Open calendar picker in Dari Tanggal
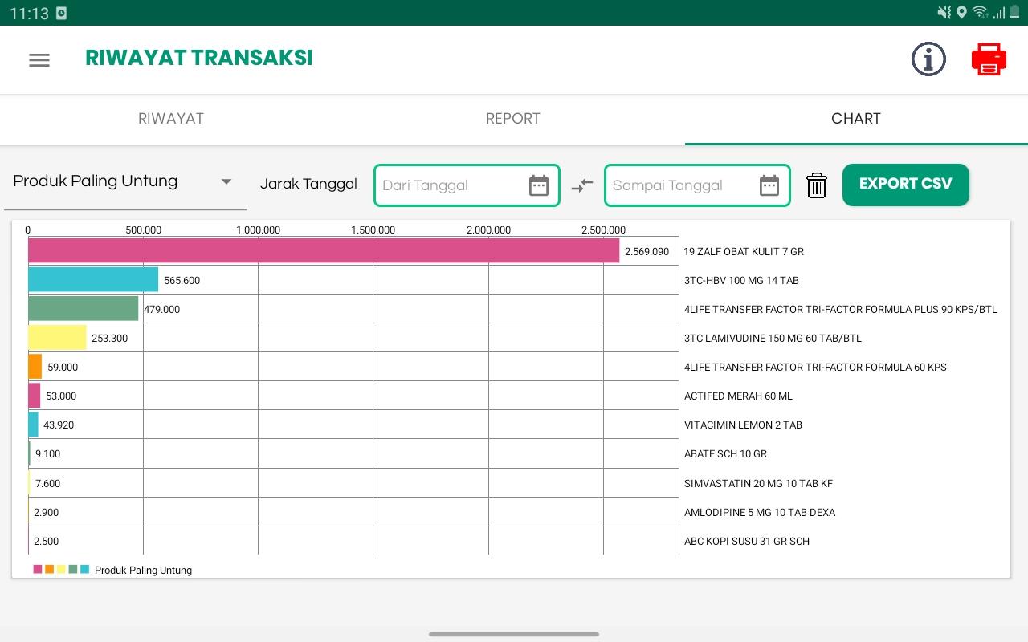This screenshot has height=642, width=1028. pyautogui.click(x=539, y=185)
